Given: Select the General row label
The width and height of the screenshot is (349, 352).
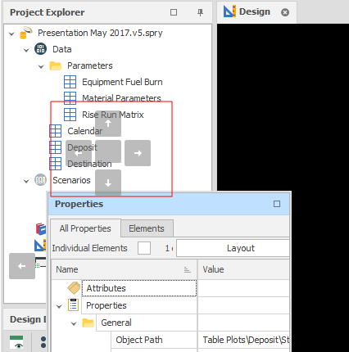Looking at the screenshot, I should pos(116,323).
